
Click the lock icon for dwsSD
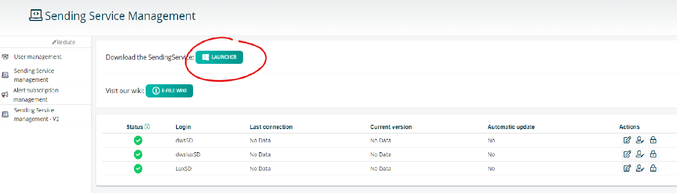tap(653, 140)
